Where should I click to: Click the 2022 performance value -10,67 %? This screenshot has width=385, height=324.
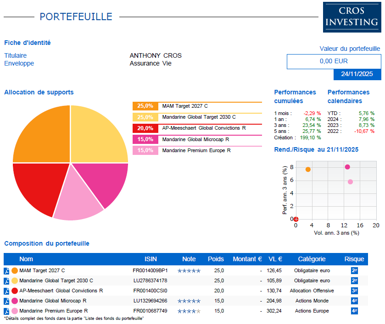[x=364, y=131]
